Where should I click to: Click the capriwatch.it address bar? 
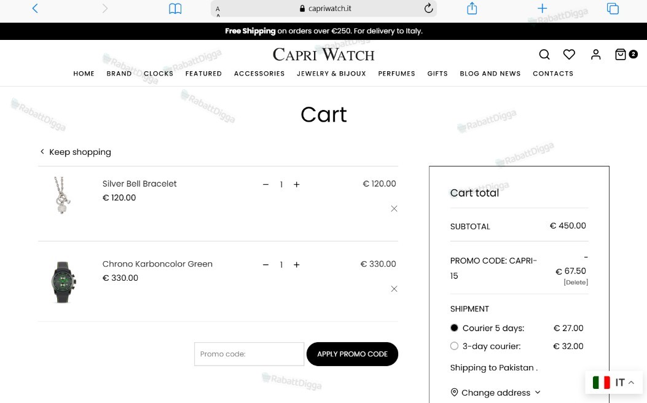click(x=323, y=8)
